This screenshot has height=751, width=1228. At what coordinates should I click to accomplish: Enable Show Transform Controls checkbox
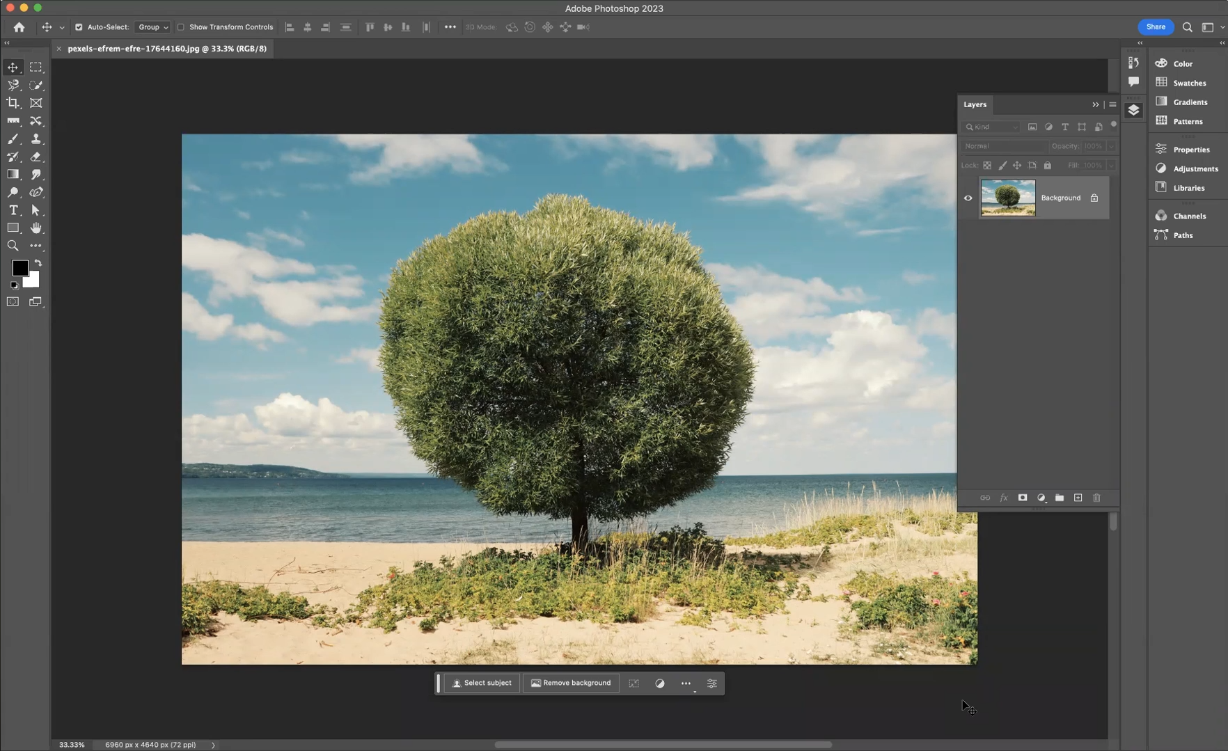click(181, 27)
